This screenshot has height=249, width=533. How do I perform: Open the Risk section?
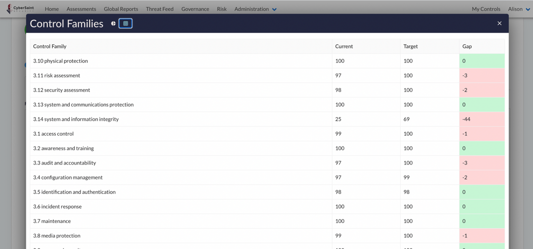[x=222, y=9]
